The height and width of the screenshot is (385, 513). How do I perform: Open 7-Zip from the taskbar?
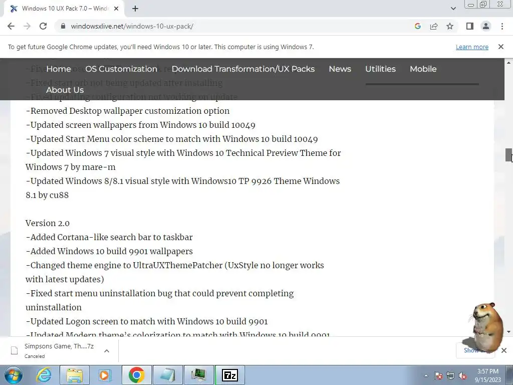(x=229, y=375)
